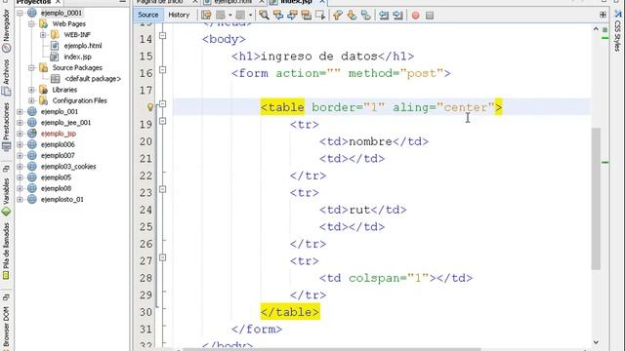The image size is (625, 351).
Task: Expand the Libraries node
Action: point(31,90)
